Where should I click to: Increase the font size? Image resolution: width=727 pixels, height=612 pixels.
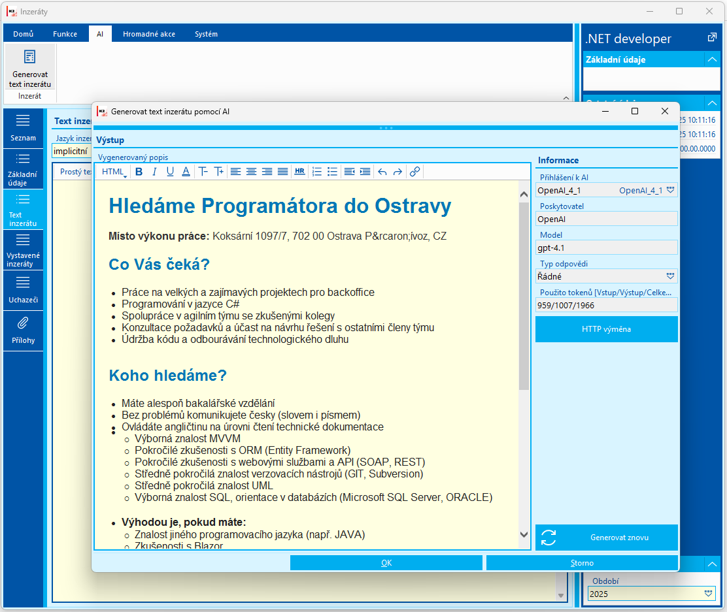coord(219,172)
